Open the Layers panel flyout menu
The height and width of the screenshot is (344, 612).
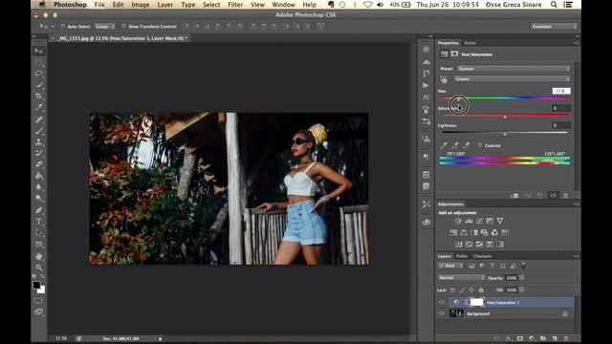tap(576, 256)
